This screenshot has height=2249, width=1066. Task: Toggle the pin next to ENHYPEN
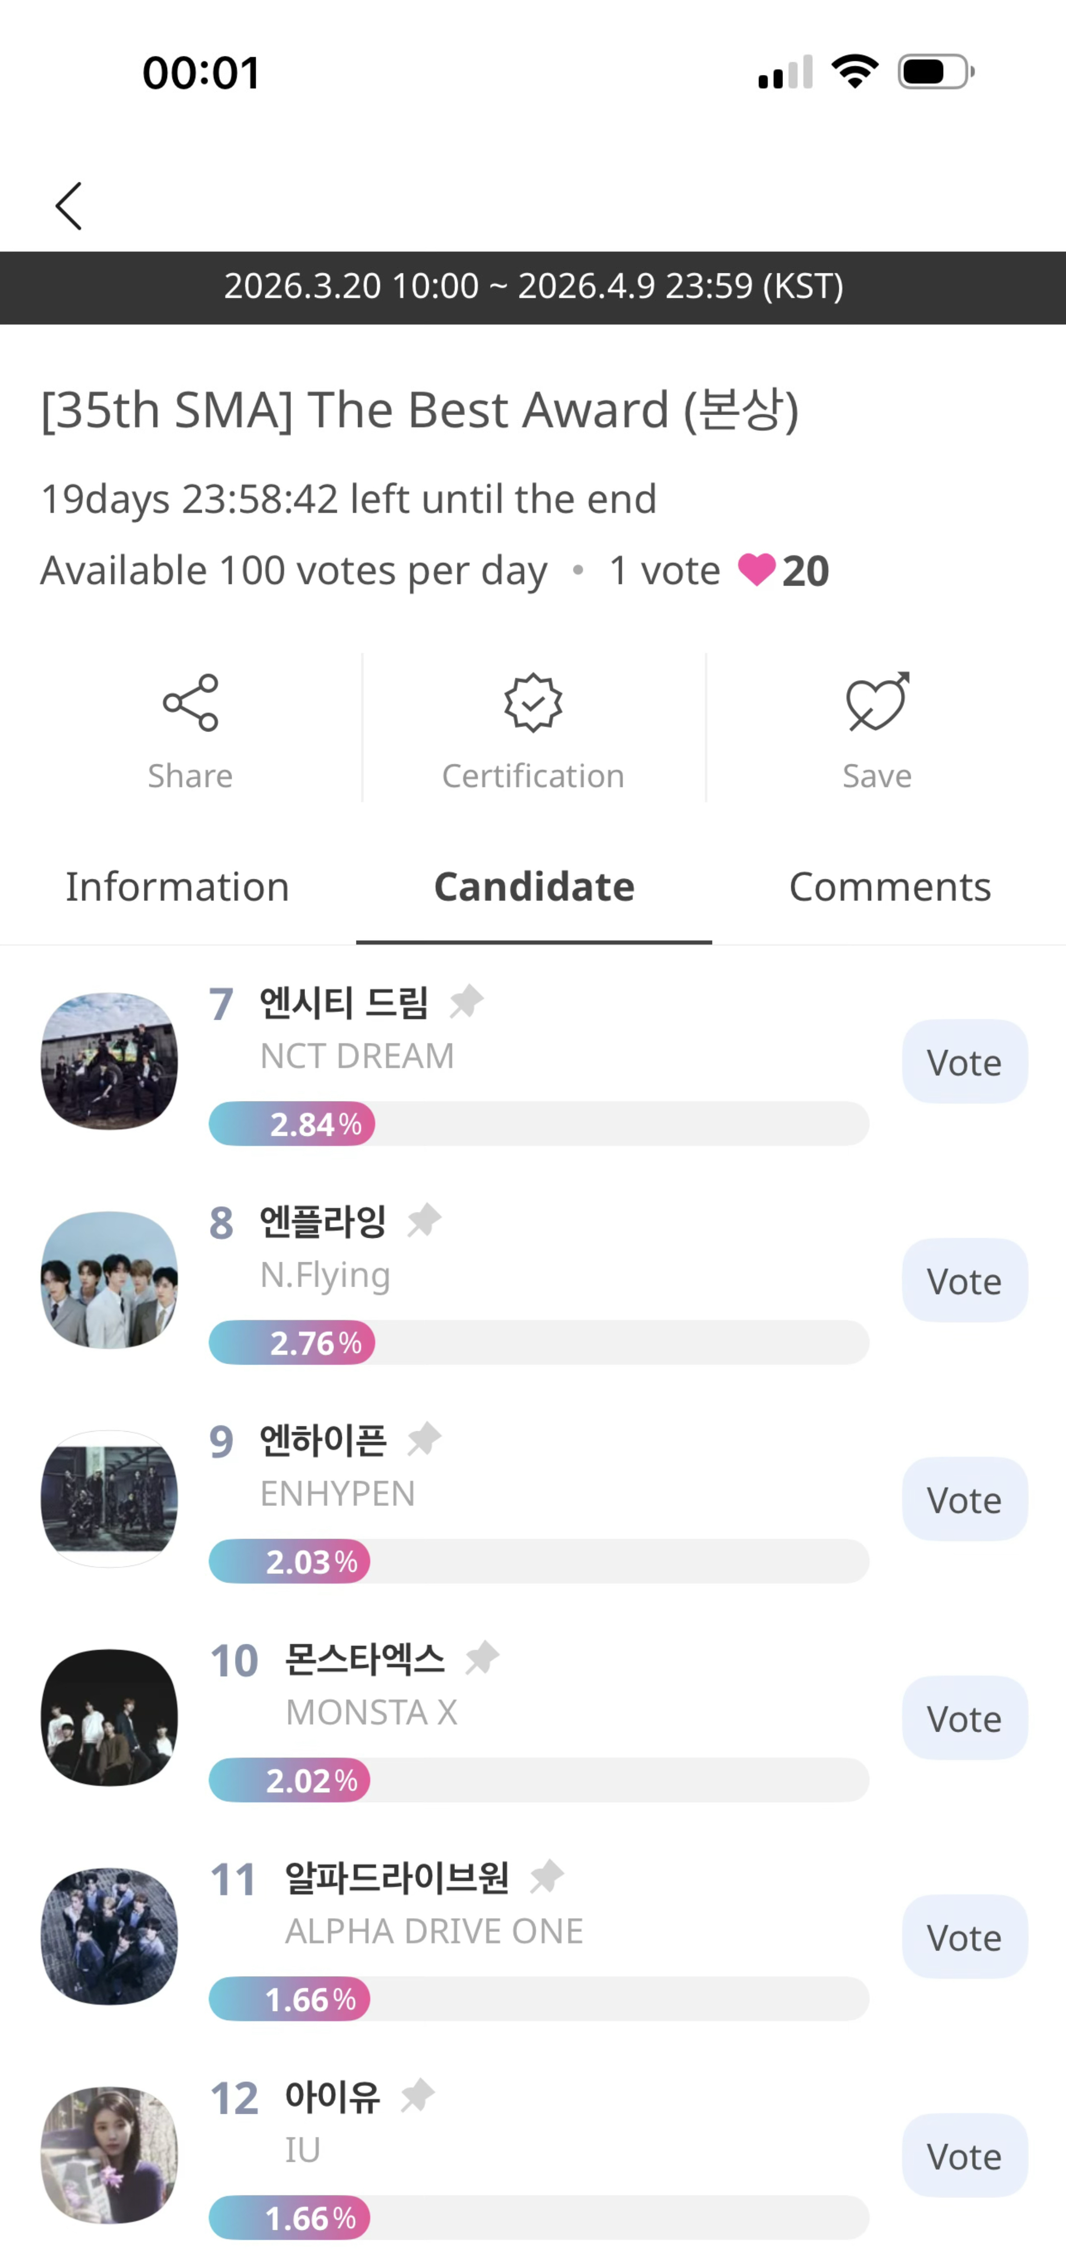click(x=425, y=1439)
